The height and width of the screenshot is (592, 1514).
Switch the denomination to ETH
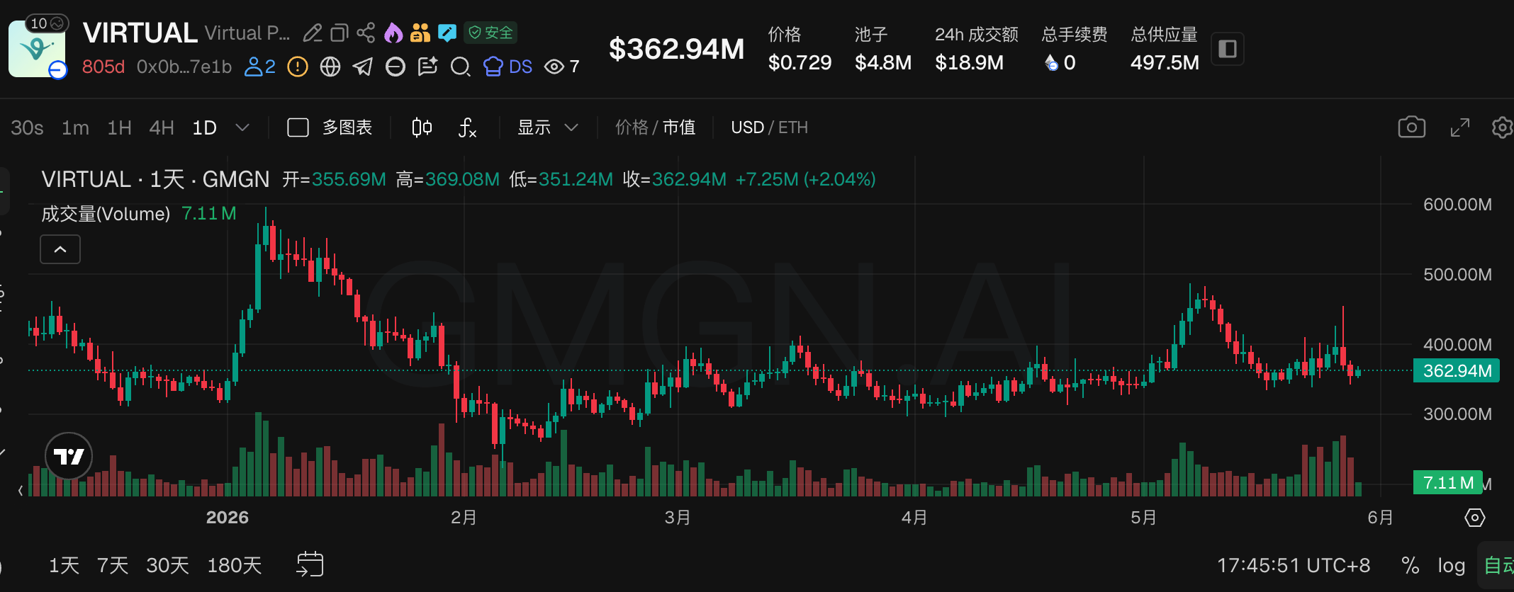tap(793, 127)
